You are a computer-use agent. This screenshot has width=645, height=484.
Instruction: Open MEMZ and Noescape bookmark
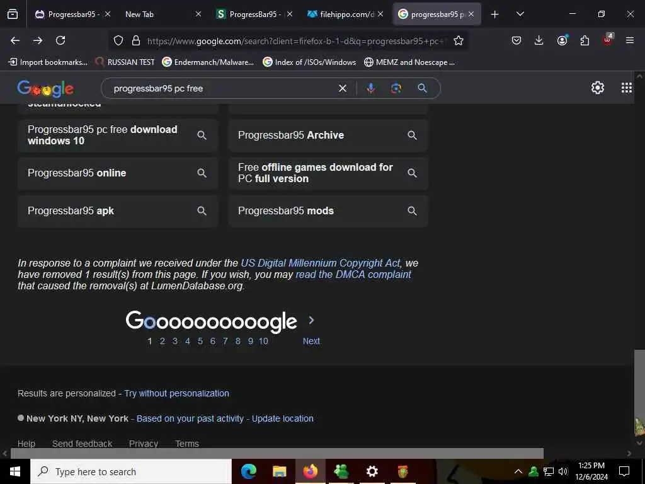409,62
